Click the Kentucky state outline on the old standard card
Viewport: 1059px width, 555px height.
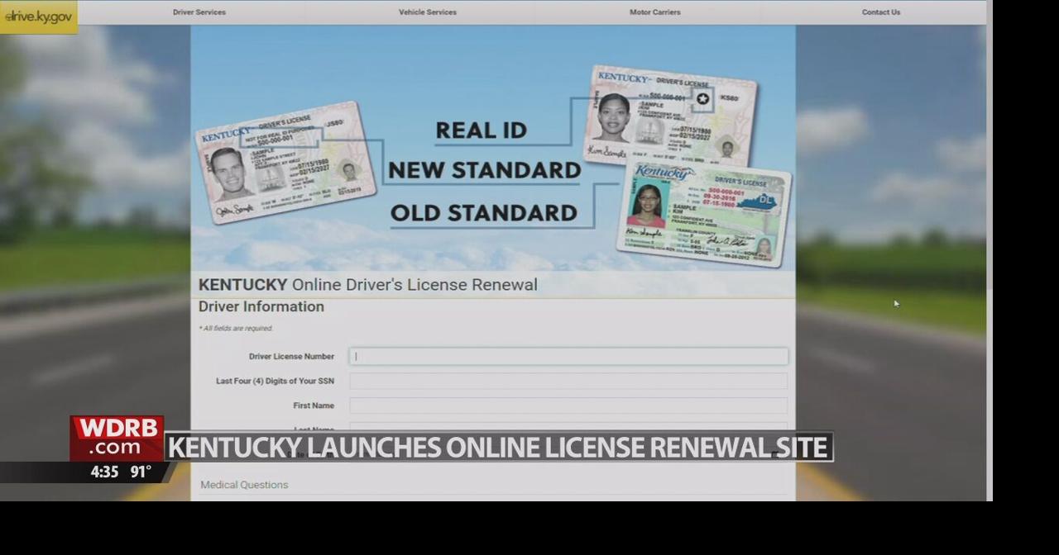757,201
